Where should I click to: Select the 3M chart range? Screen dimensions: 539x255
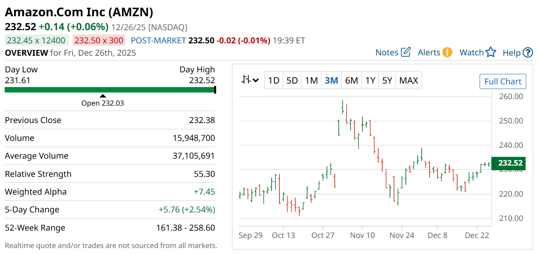[x=331, y=80]
